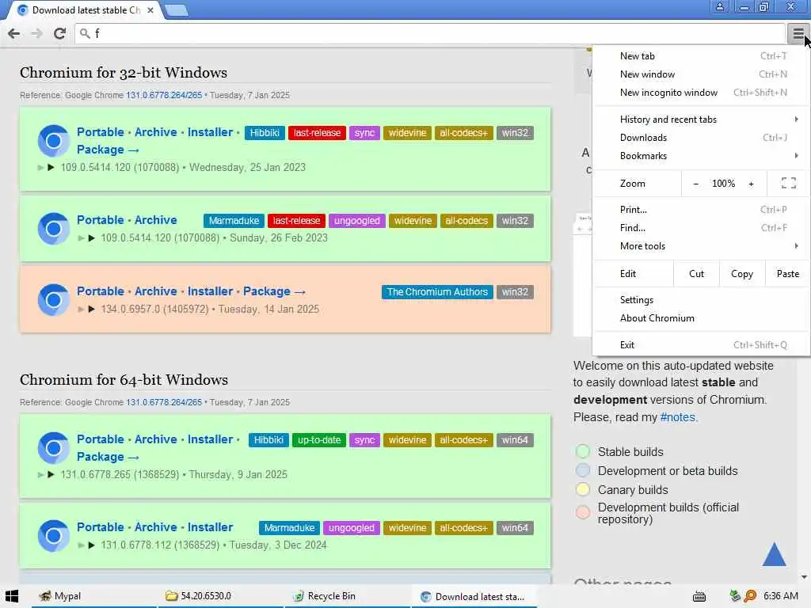Close the Download latest stable tab
The height and width of the screenshot is (608, 811).
(x=150, y=9)
